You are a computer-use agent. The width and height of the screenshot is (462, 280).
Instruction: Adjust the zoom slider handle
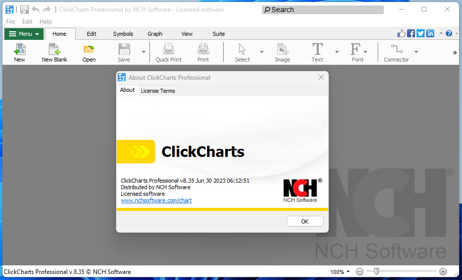click(376, 271)
